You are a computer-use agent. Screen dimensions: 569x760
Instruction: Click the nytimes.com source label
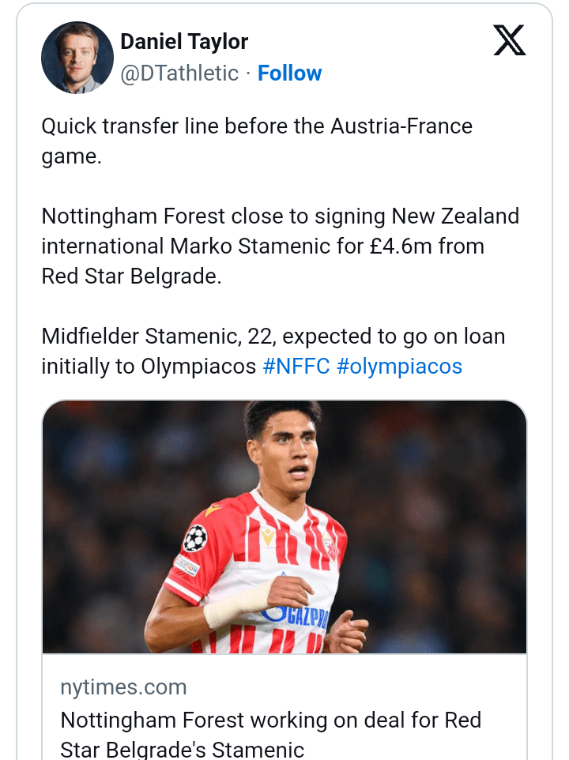(x=123, y=687)
